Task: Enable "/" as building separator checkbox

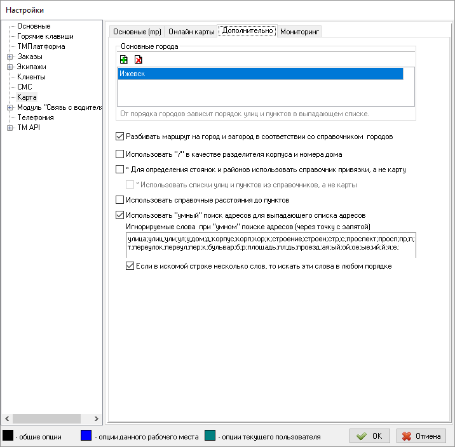Action: tap(120, 154)
